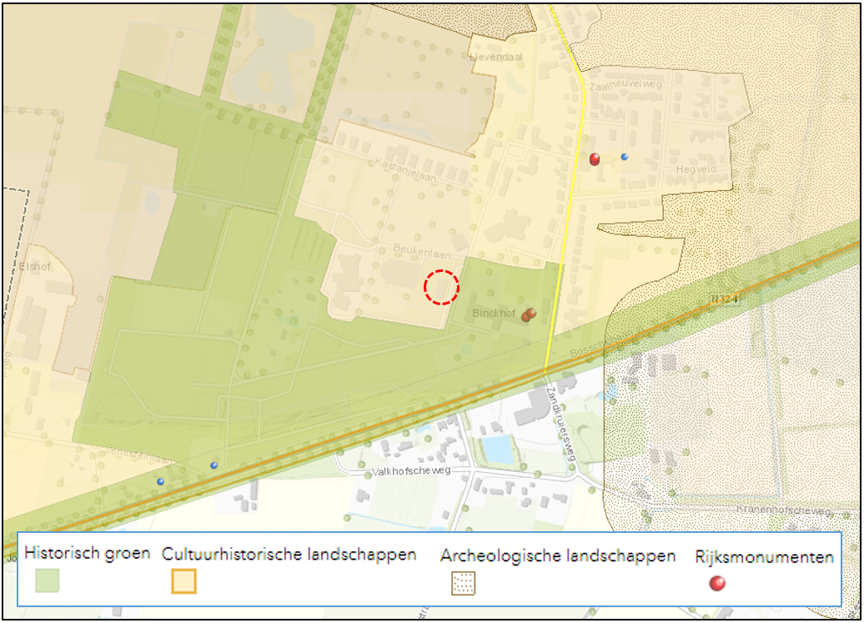Click the Historisch groen legend text

[87, 552]
